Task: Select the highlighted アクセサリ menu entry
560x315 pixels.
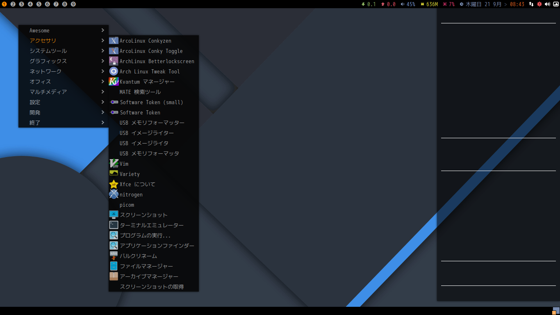Action: (64, 41)
